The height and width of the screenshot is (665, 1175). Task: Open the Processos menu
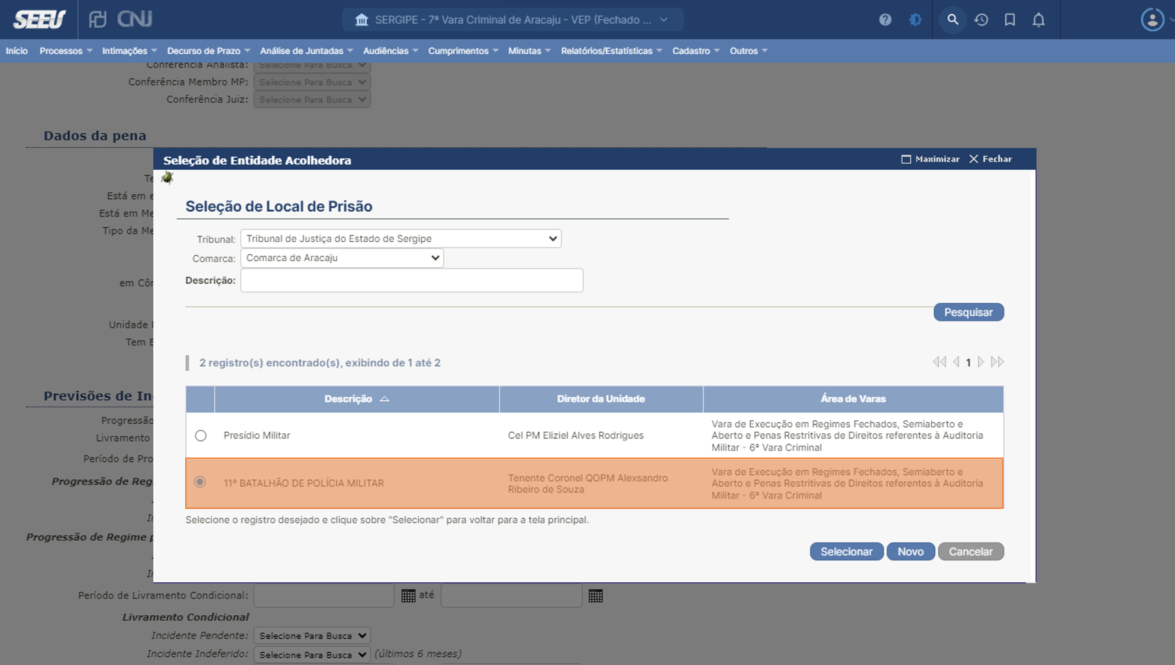[66, 51]
